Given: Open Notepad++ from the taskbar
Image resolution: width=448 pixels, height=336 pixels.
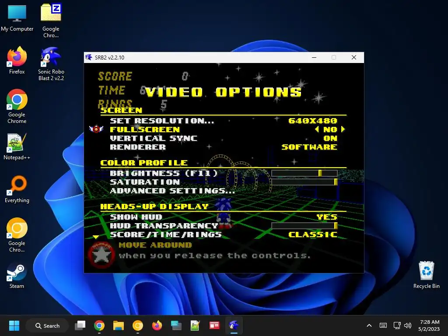Looking at the screenshot, I should (x=195, y=325).
